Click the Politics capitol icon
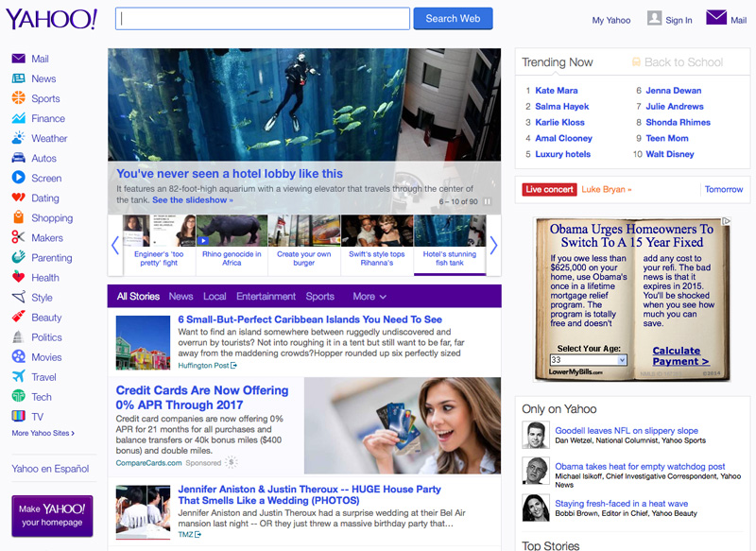Viewport: 756px width, 551px height. pos(18,336)
